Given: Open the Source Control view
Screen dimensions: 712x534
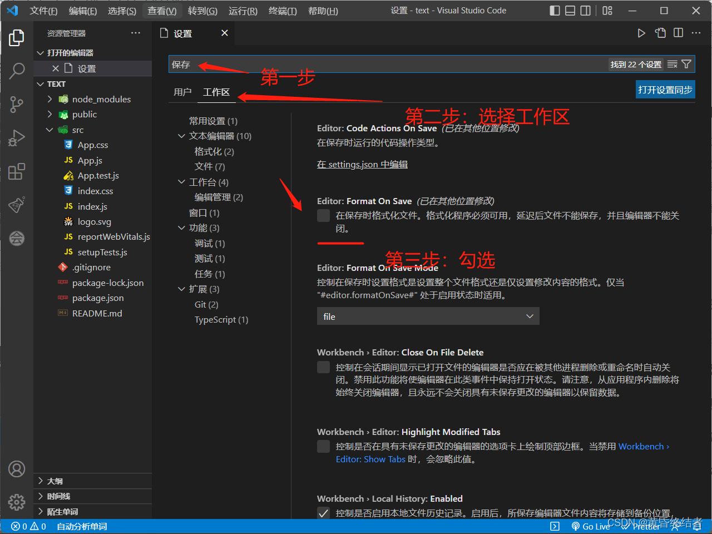Looking at the screenshot, I should pos(17,104).
